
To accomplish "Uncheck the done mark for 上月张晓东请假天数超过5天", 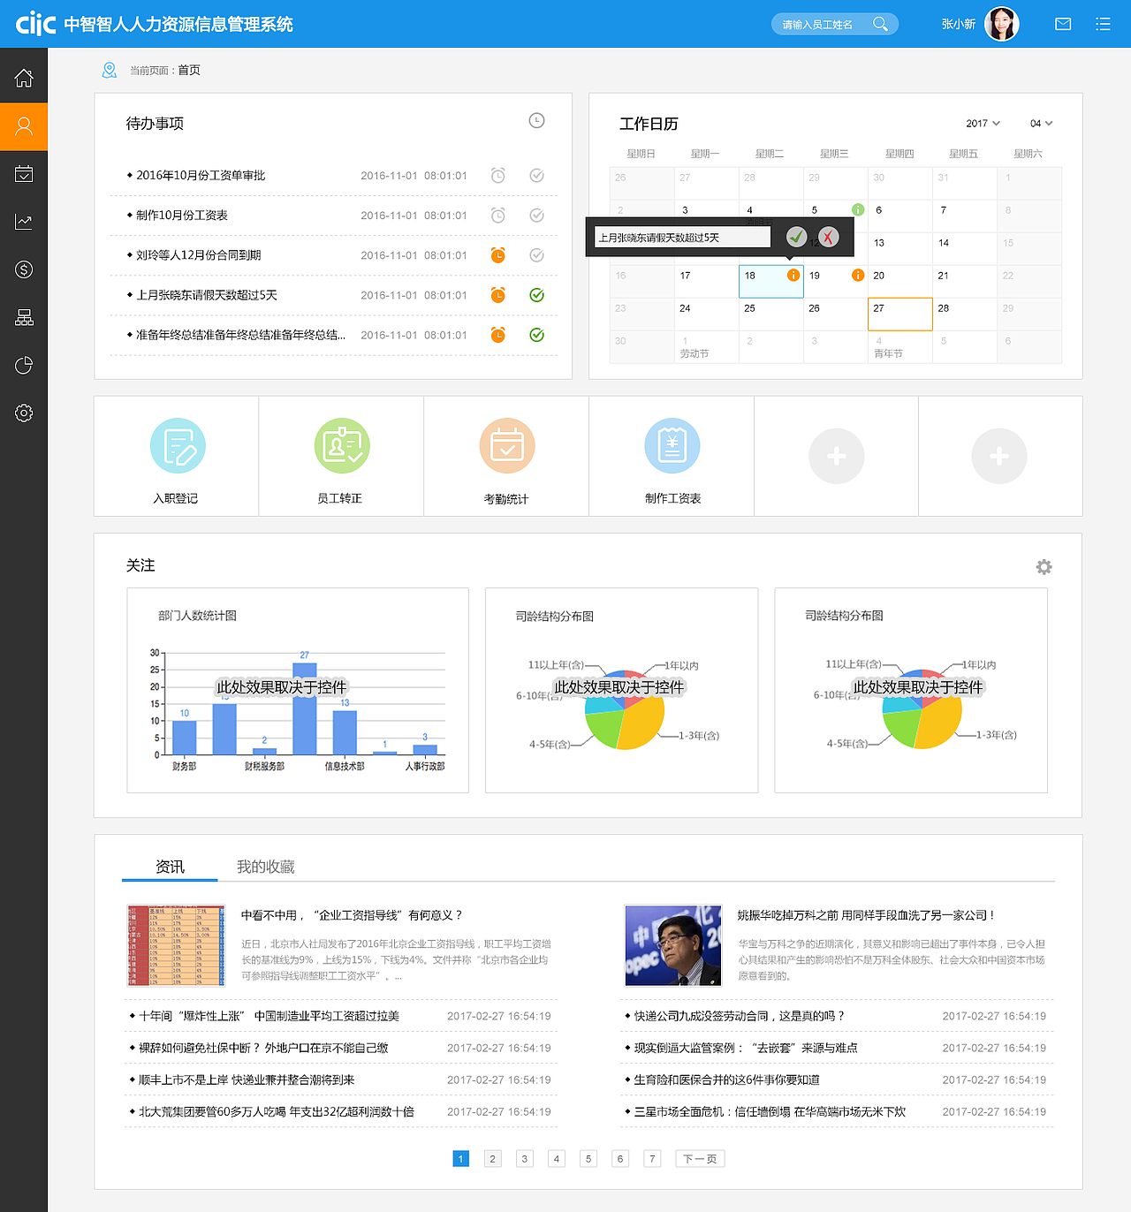I will click(x=536, y=295).
